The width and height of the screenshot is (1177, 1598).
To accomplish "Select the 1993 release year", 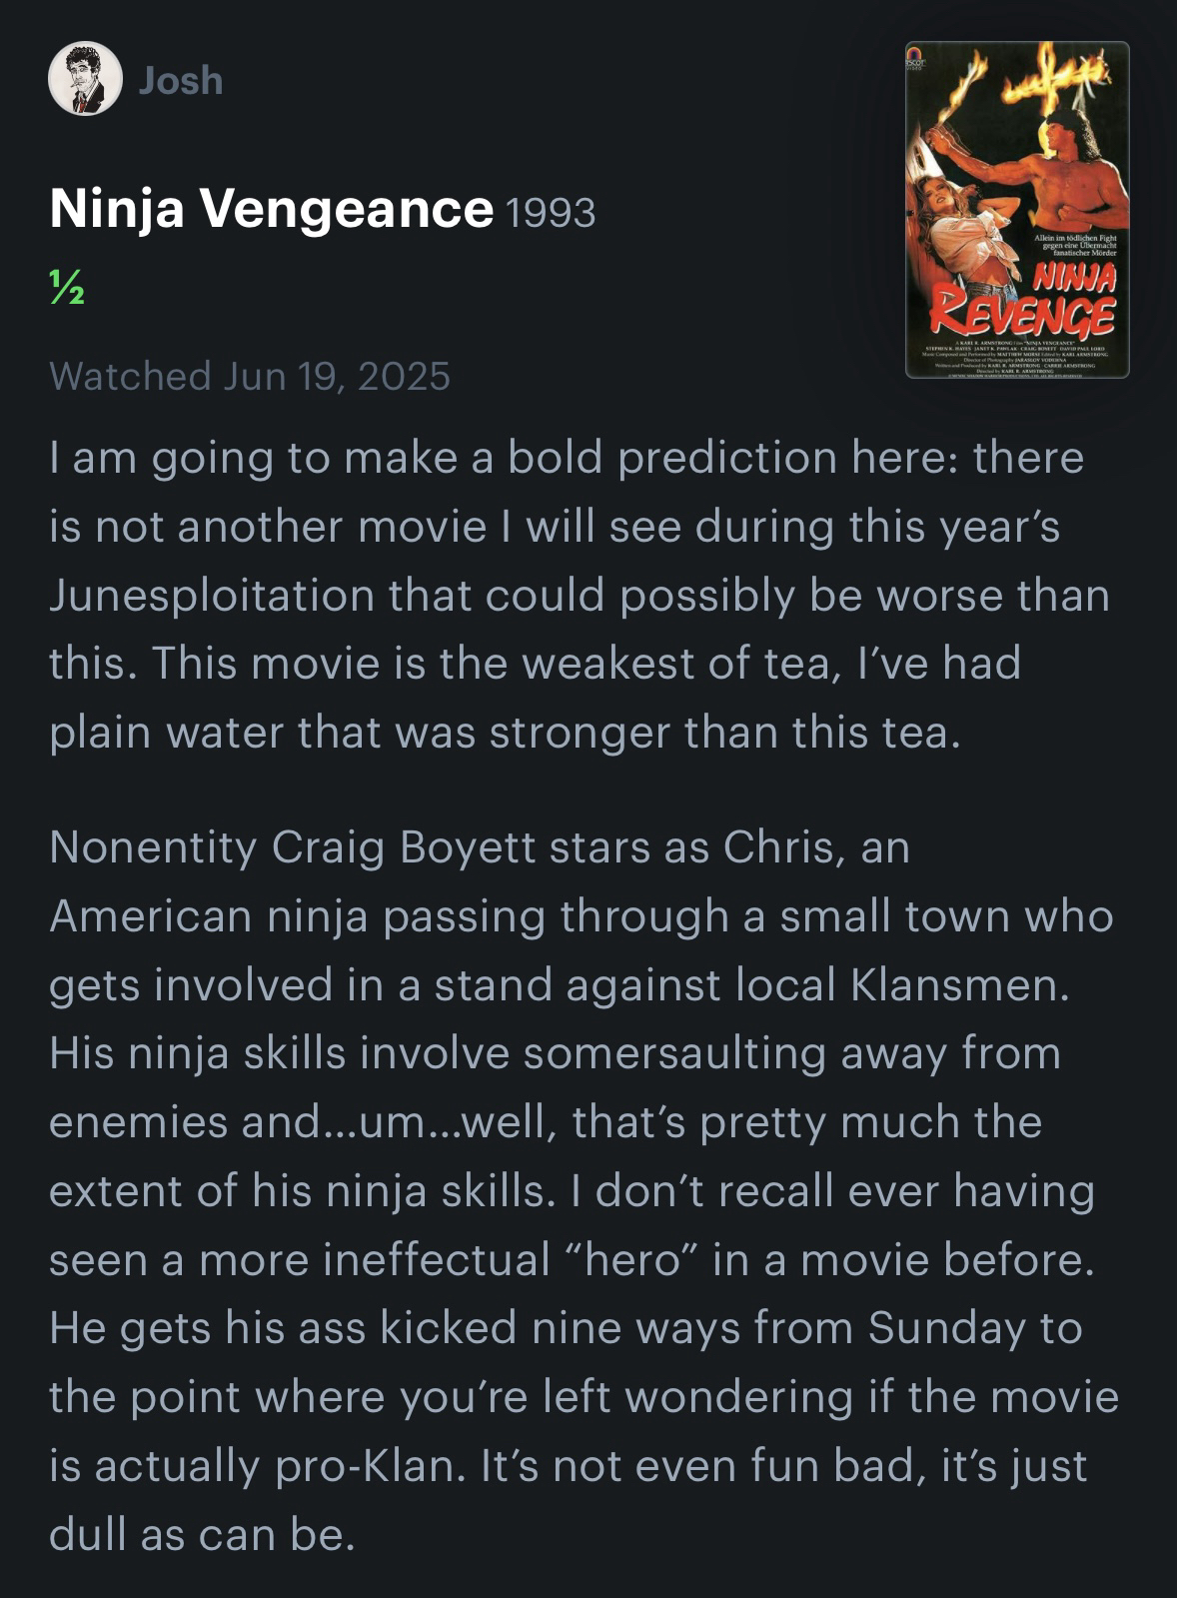I will [551, 212].
